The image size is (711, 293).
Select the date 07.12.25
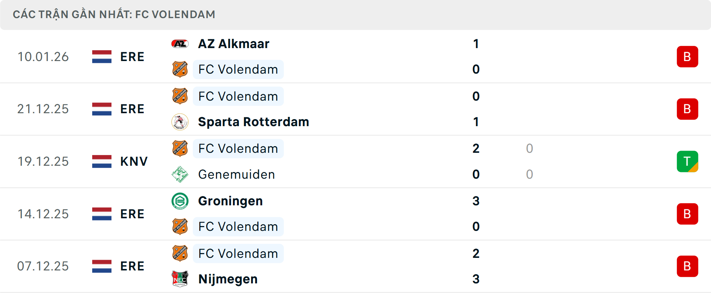(43, 266)
